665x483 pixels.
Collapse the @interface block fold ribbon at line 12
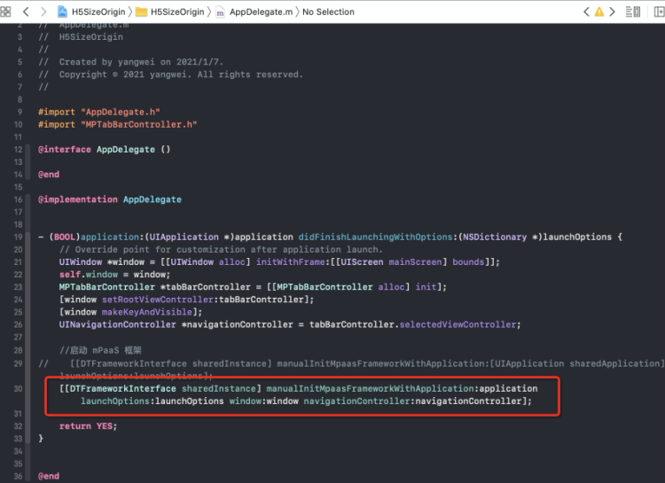[28, 162]
